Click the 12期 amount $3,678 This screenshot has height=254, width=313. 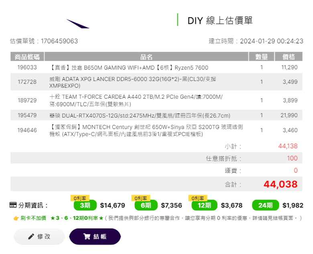click(x=232, y=205)
